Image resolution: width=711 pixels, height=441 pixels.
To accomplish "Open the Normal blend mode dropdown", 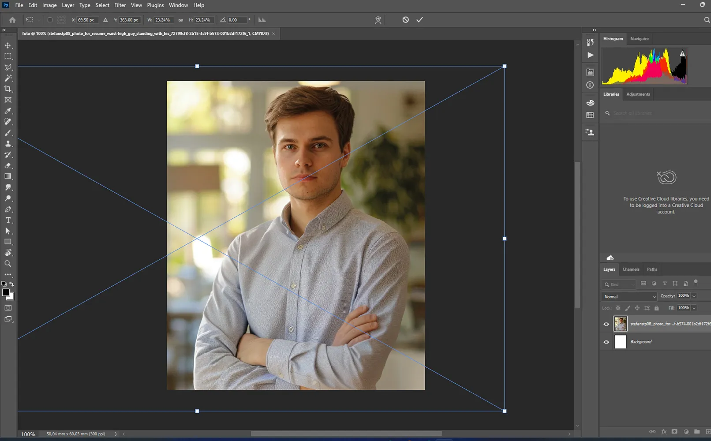I will (629, 296).
